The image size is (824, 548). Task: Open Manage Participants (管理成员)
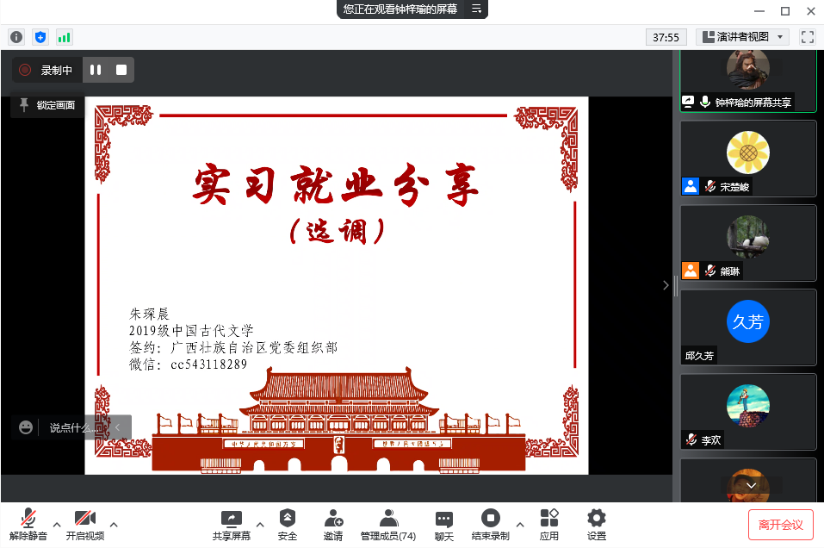point(388,524)
